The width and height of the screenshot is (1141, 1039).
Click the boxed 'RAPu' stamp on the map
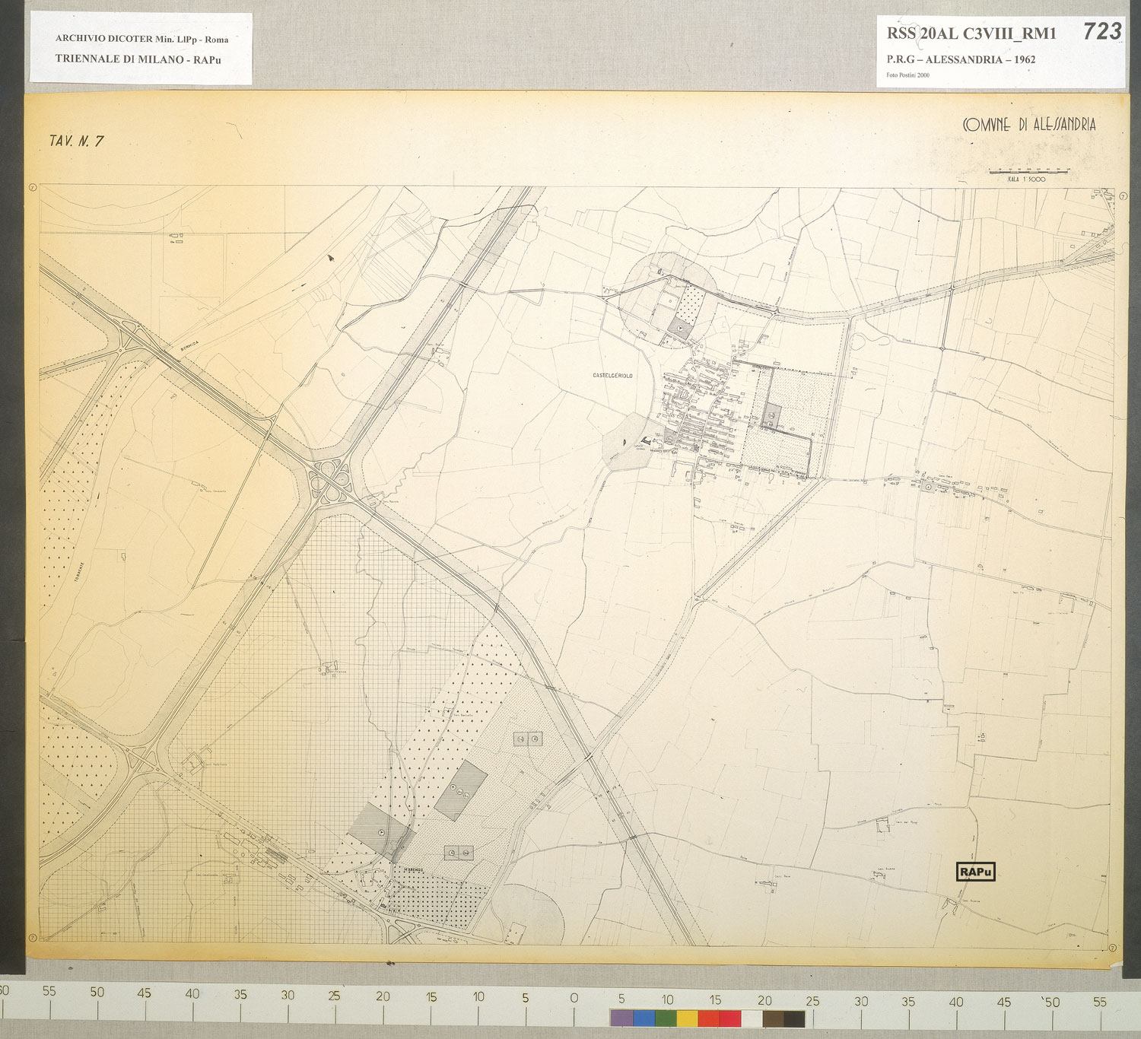(975, 872)
